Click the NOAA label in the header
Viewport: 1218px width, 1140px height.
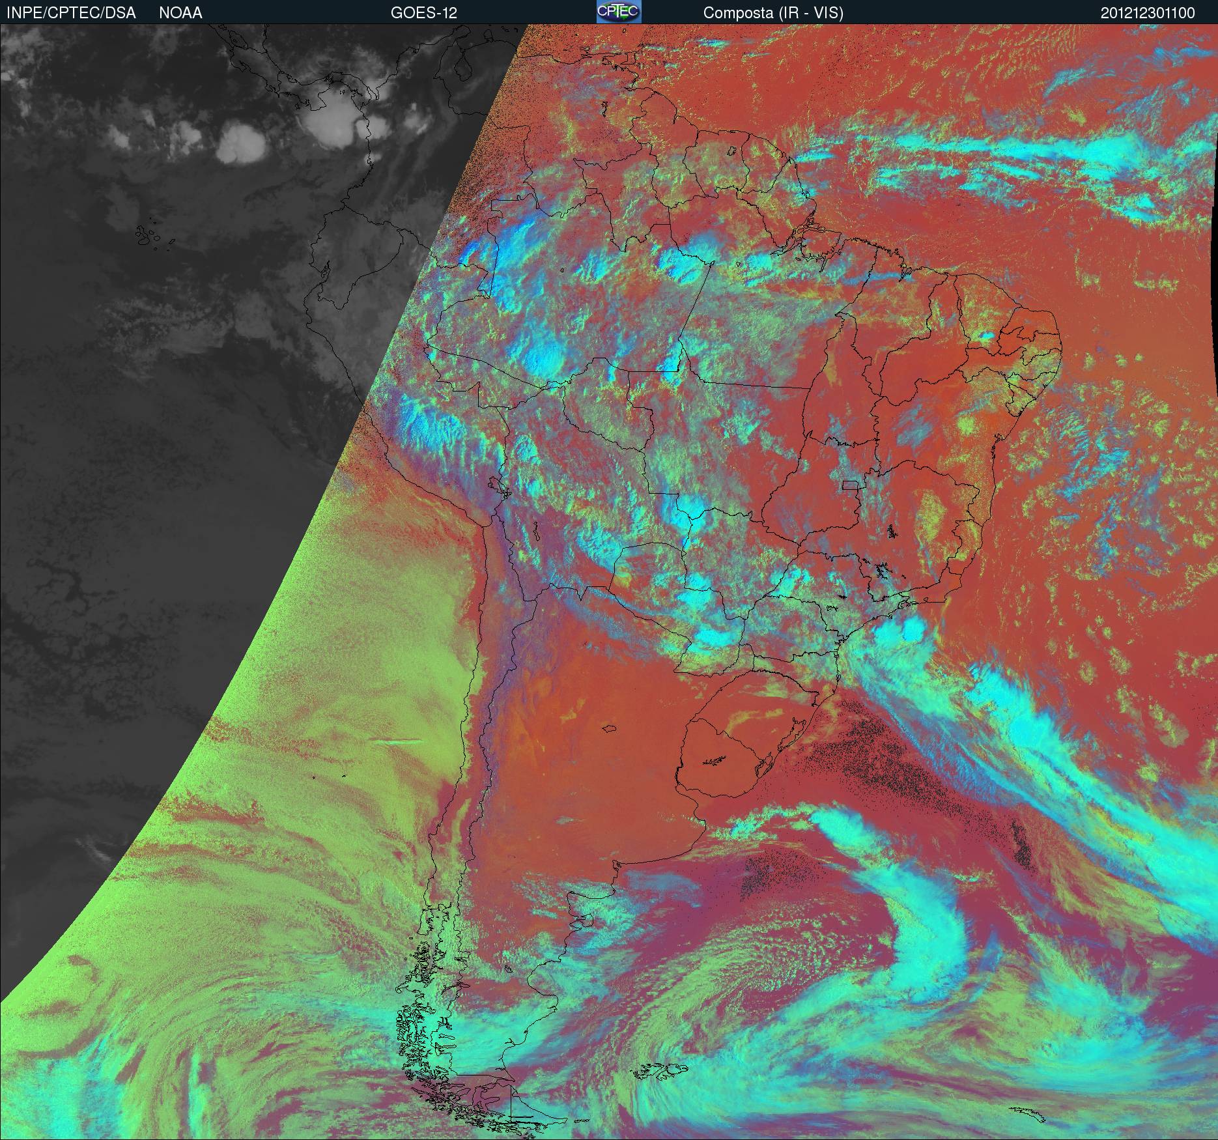[x=180, y=13]
